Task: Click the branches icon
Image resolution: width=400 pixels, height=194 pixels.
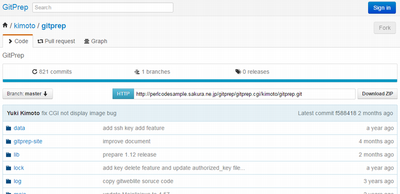Action: [136, 72]
